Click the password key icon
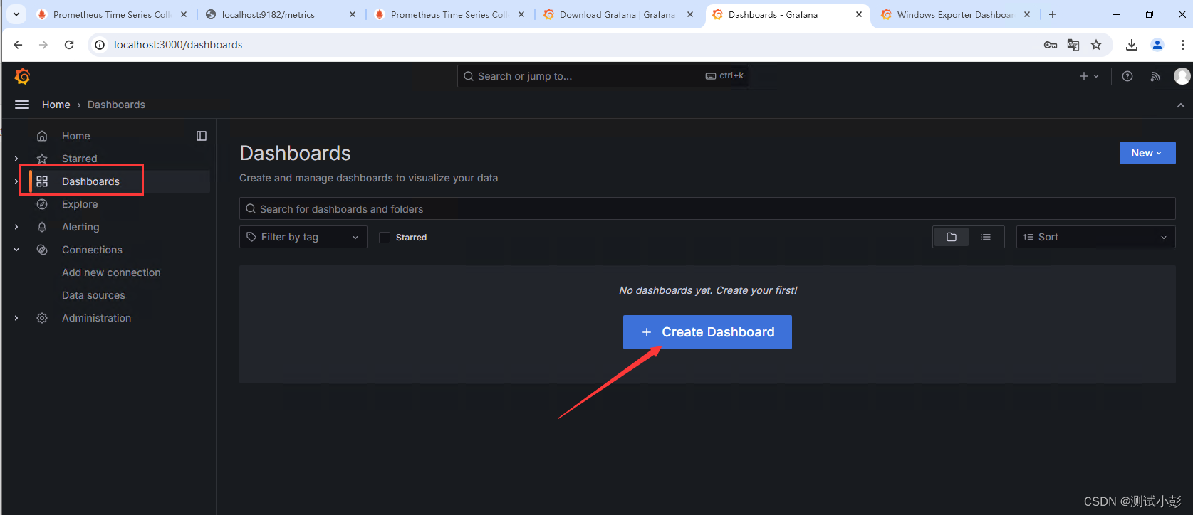 tap(1051, 45)
